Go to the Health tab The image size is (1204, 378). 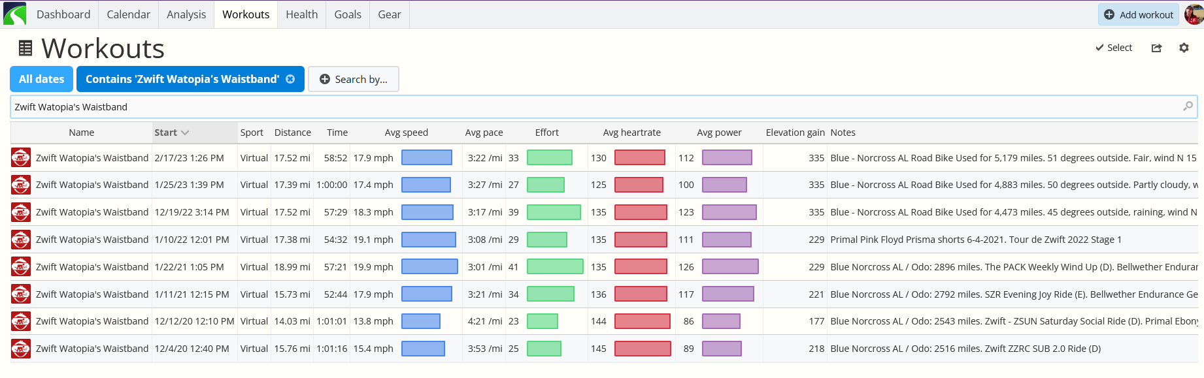click(x=301, y=14)
